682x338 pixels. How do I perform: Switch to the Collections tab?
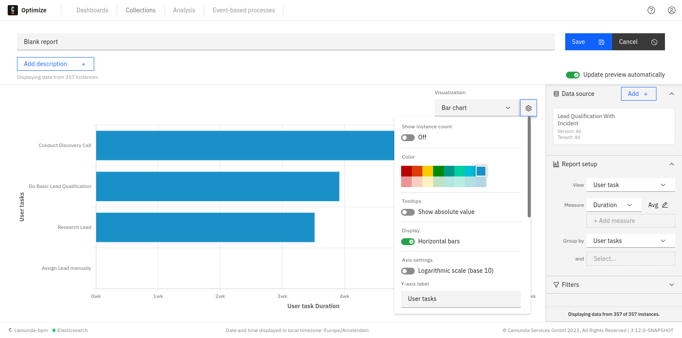140,10
